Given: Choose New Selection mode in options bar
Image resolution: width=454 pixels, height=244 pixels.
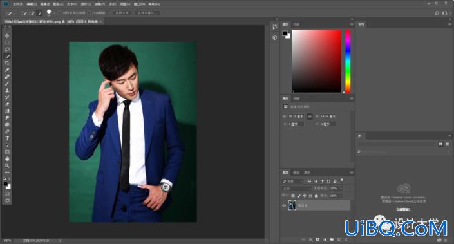Looking at the screenshot, I should pyautogui.click(x=25, y=13).
